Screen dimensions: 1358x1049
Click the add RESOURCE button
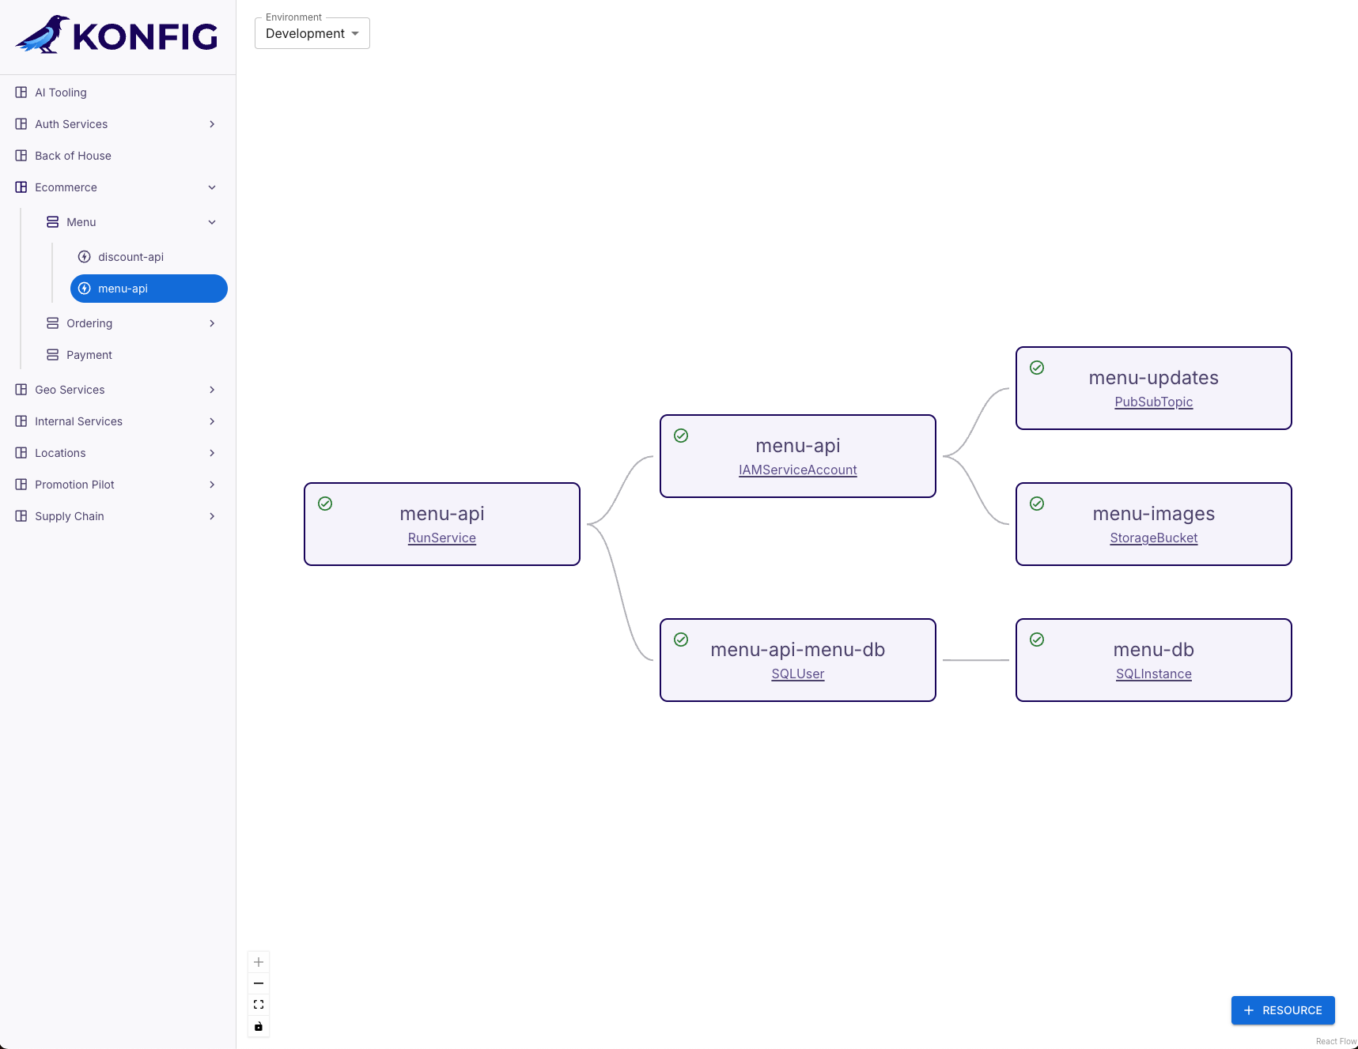[1282, 1010]
